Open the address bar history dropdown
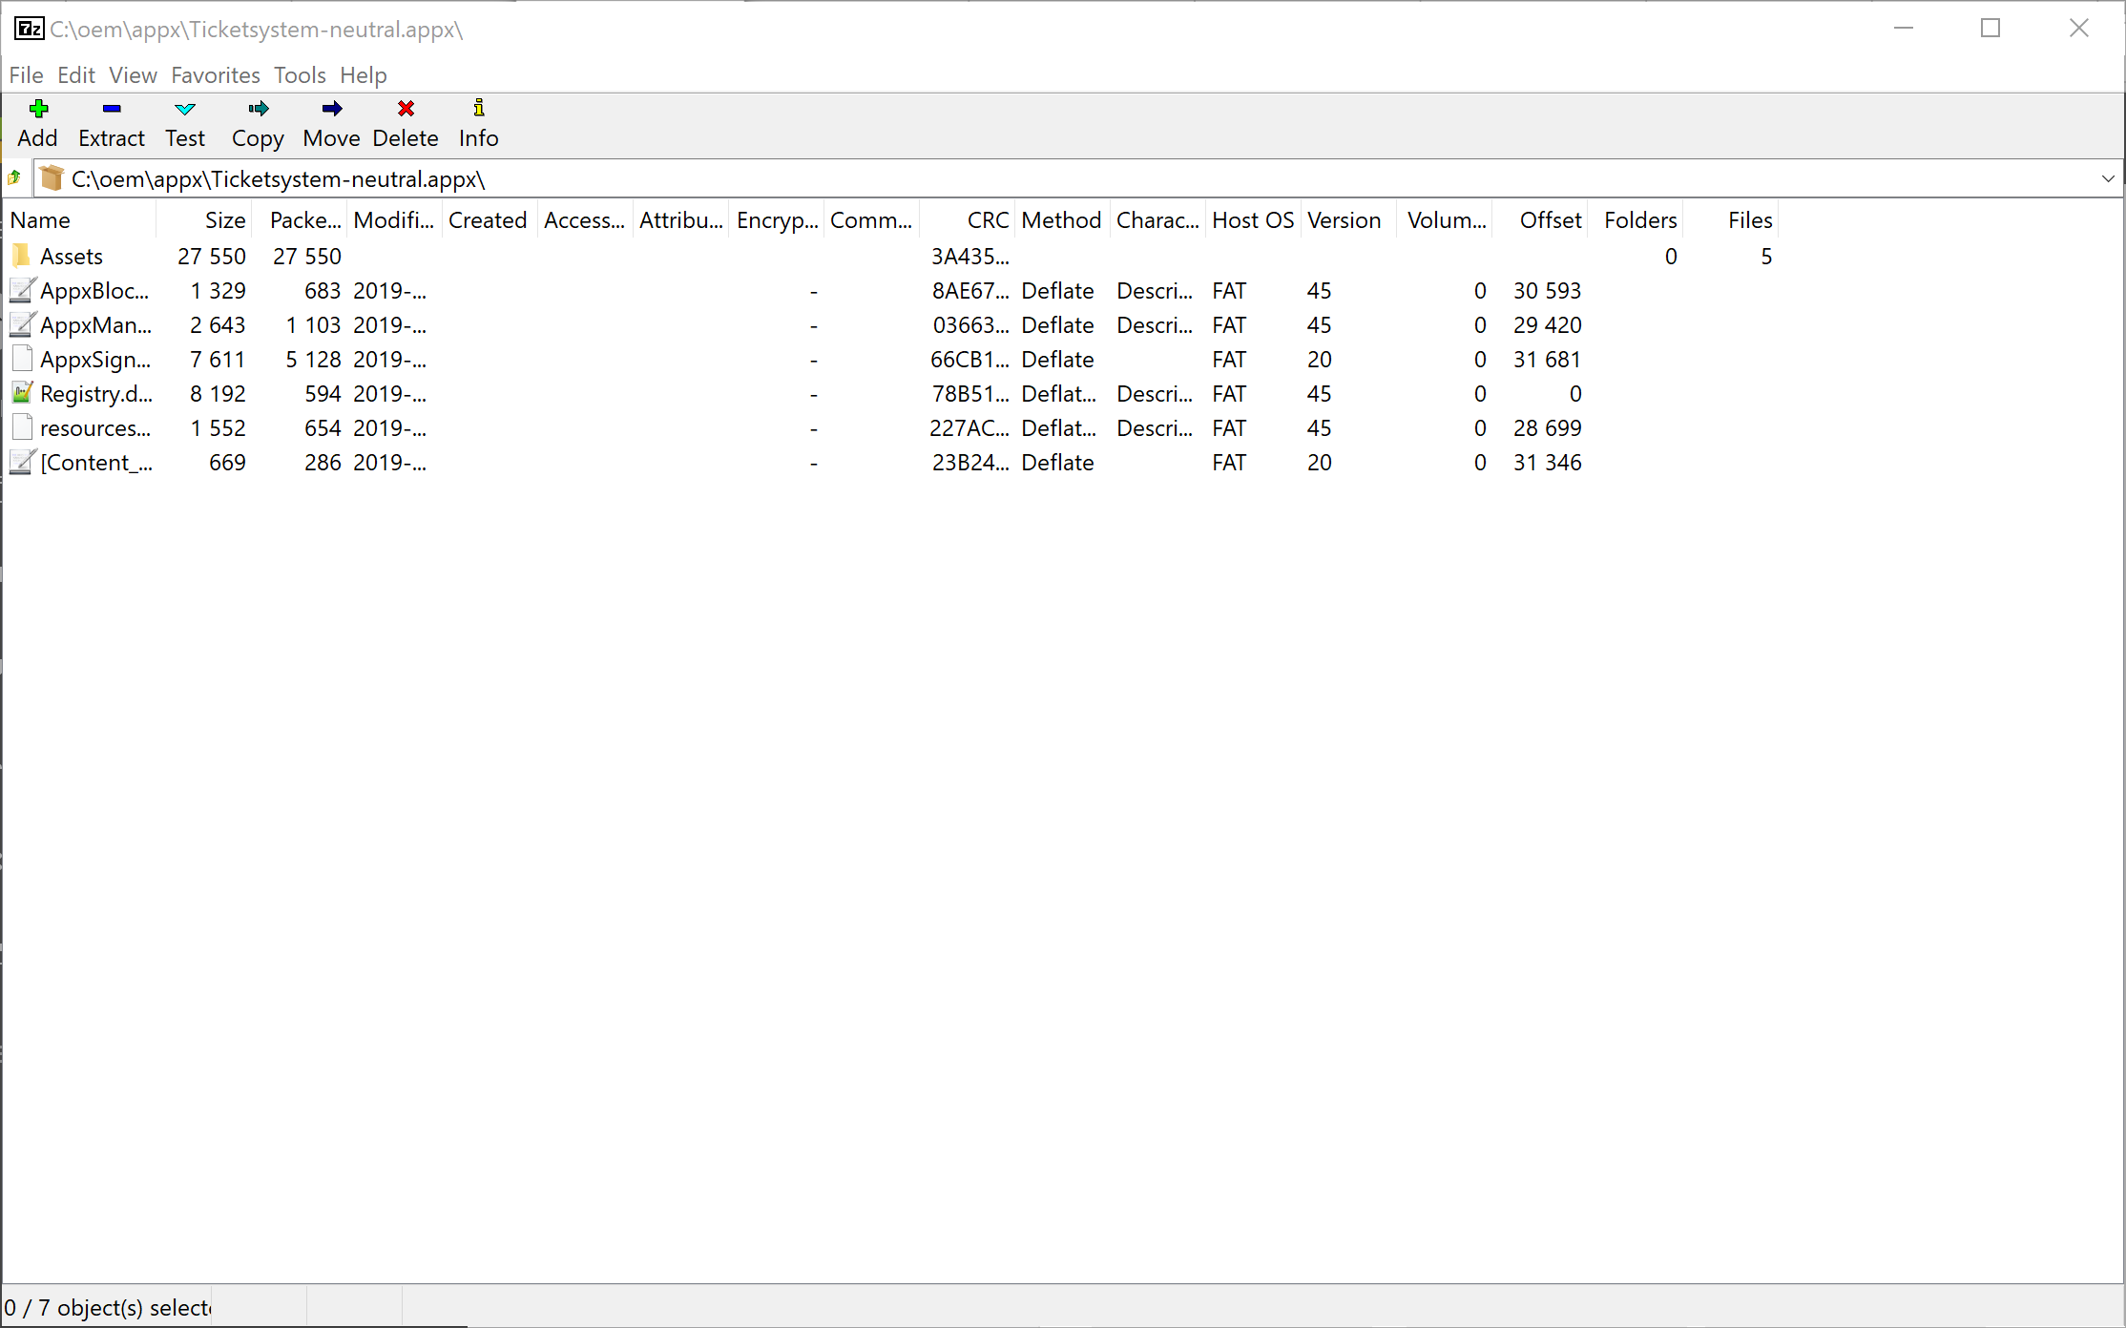Image resolution: width=2126 pixels, height=1328 pixels. 2106,178
